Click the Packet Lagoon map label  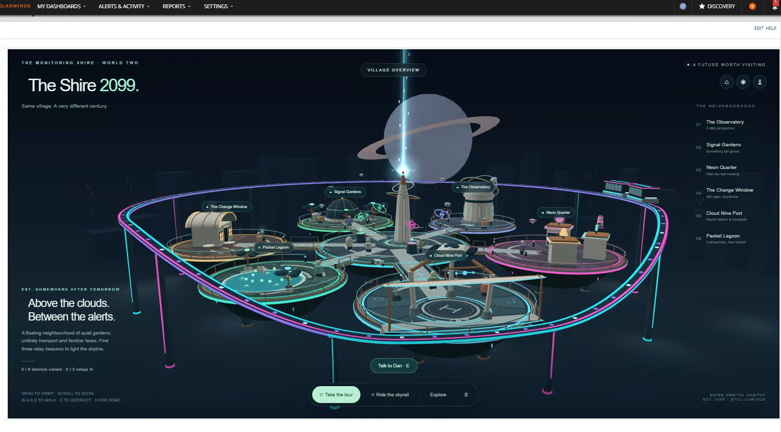(x=273, y=247)
